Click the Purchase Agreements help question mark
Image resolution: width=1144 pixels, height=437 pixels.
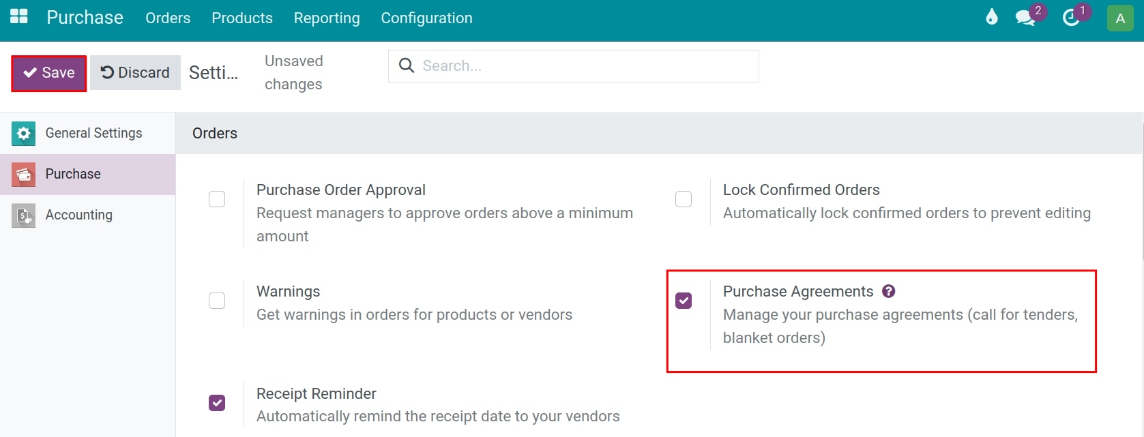(x=888, y=291)
